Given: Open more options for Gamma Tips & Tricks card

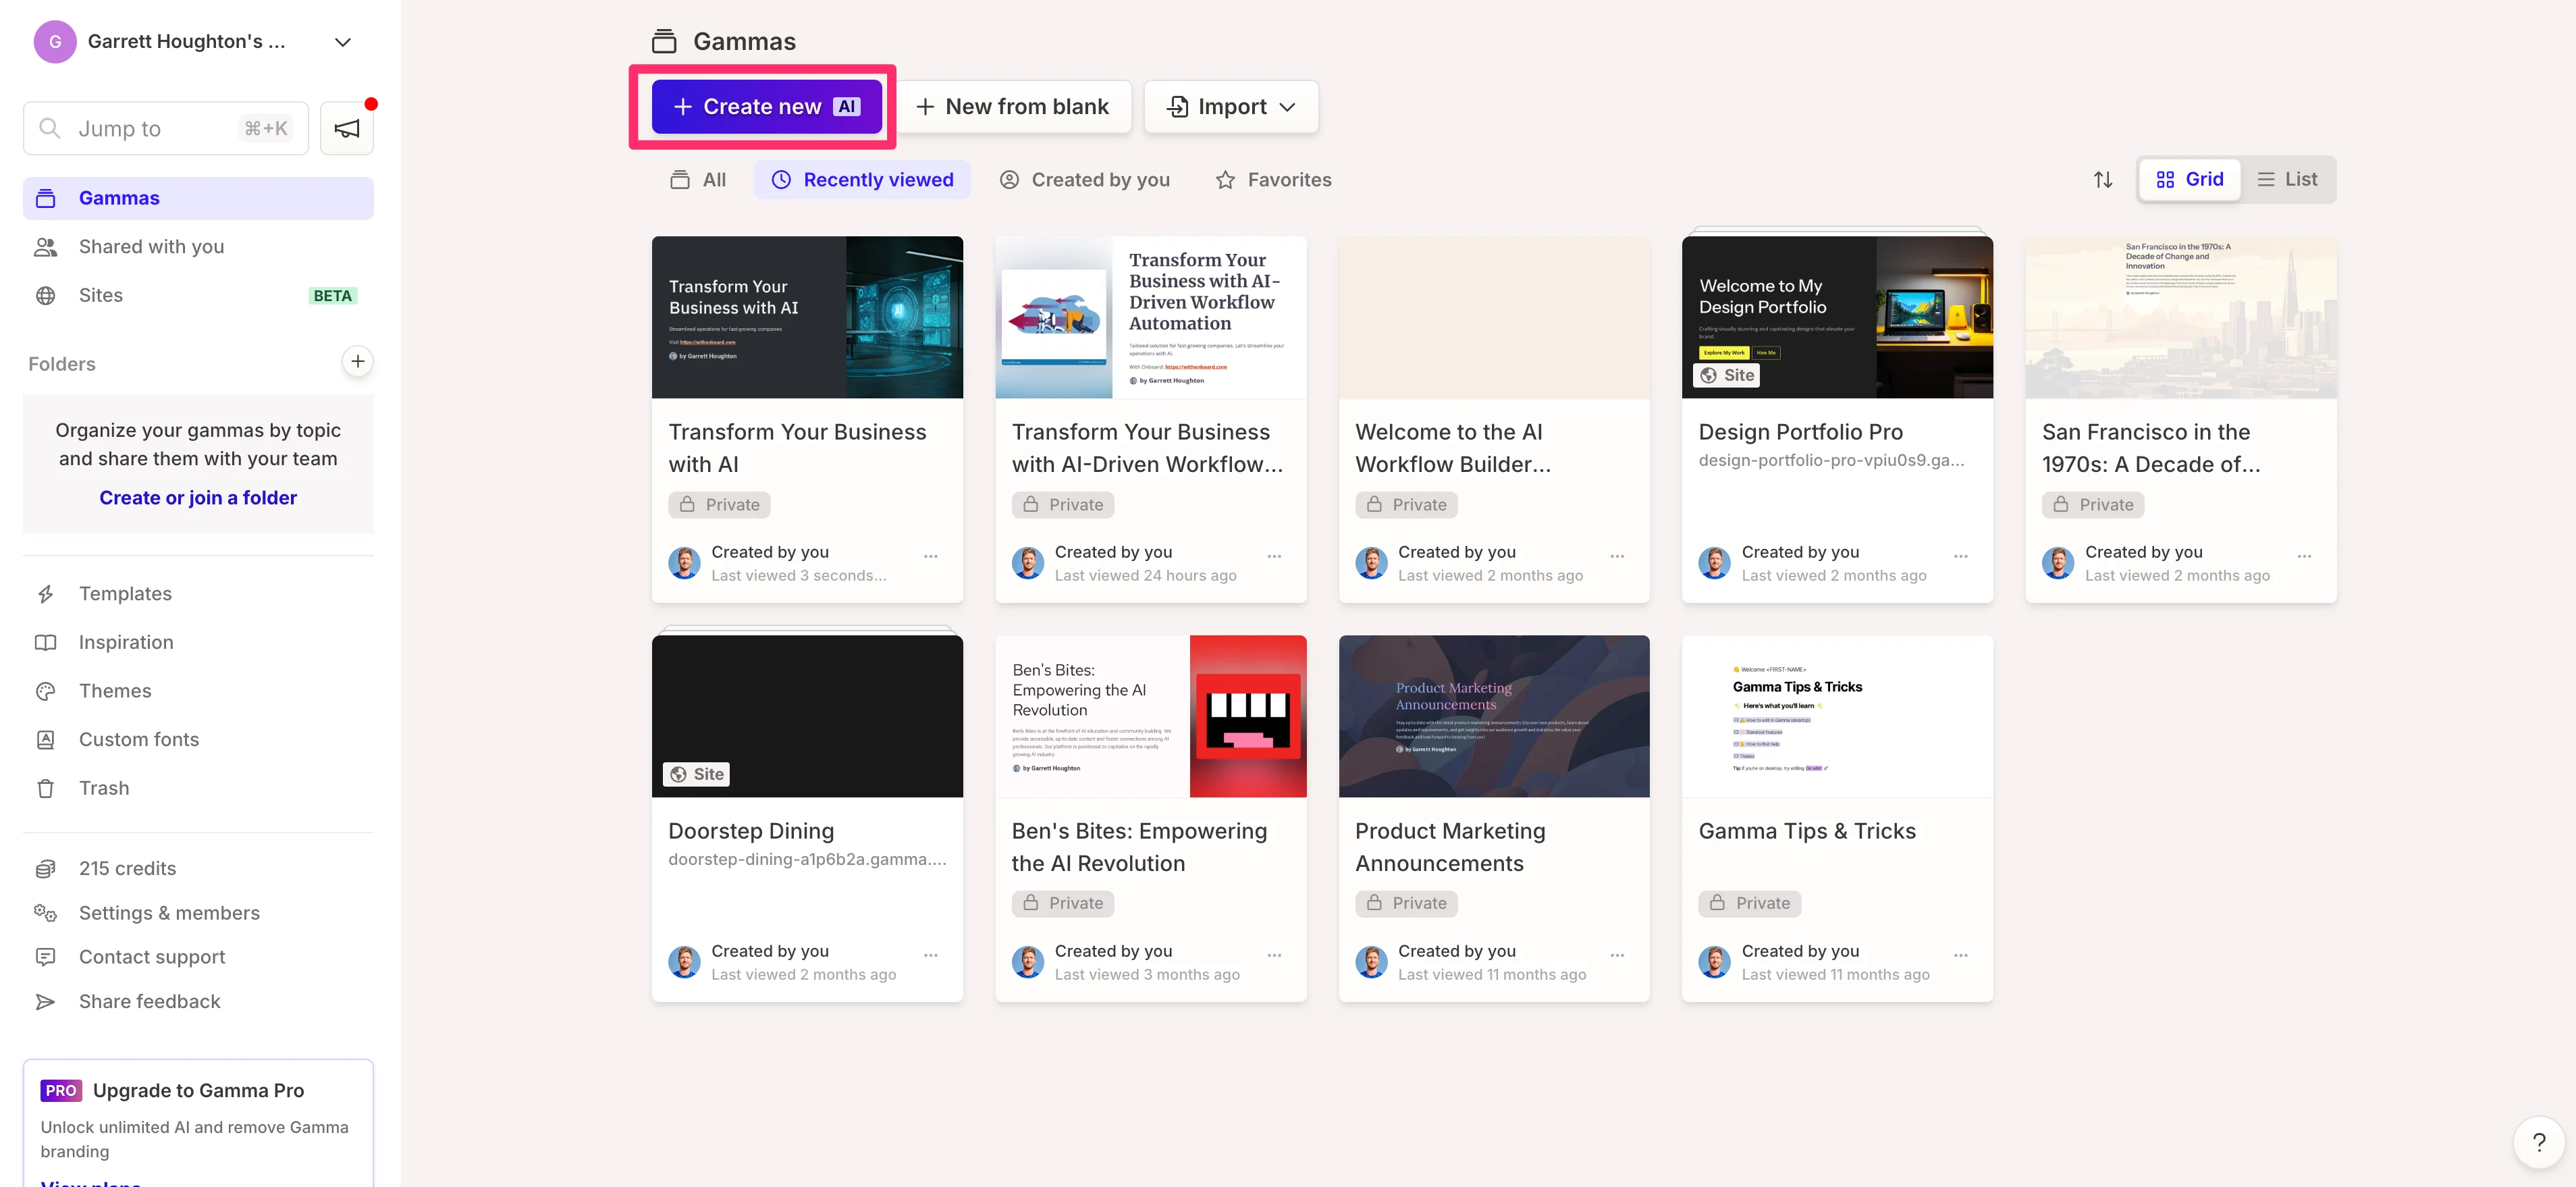Looking at the screenshot, I should (1960, 955).
